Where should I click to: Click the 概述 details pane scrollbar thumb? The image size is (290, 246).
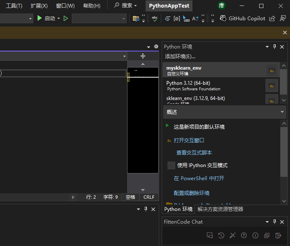pyautogui.click(x=284, y=152)
